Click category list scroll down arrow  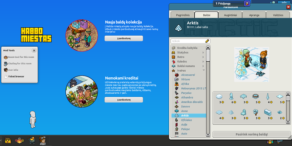tap(208, 135)
